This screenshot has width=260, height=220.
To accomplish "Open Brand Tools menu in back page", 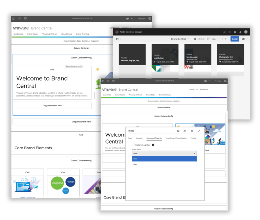I will [67, 34].
